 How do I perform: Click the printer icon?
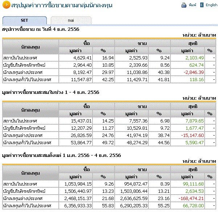[184, 5]
